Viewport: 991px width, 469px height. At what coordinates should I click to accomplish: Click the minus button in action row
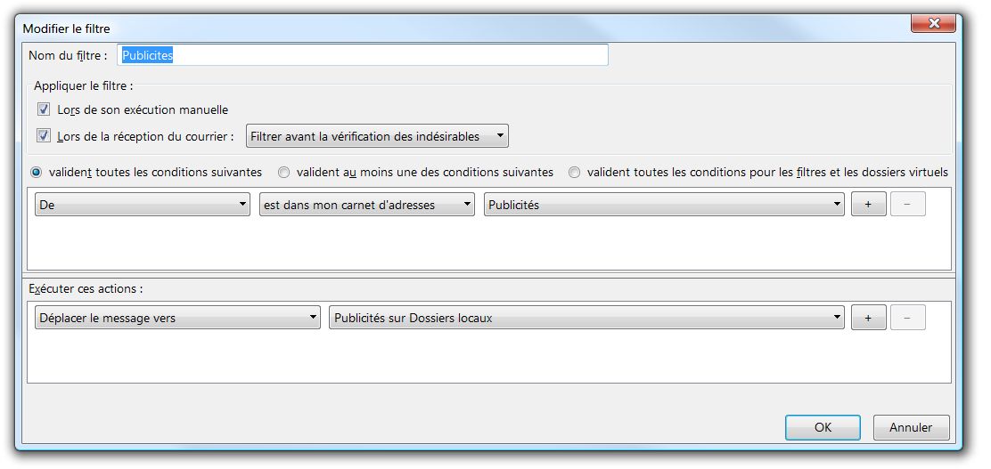click(x=907, y=318)
